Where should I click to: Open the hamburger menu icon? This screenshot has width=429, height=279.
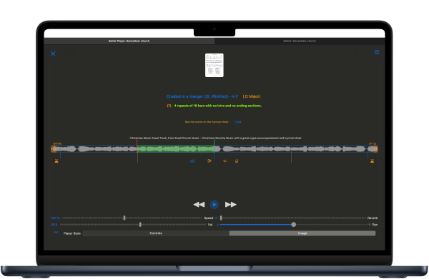click(377, 52)
